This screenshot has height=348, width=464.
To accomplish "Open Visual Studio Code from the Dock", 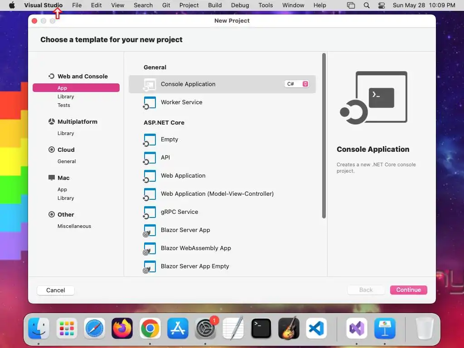I will point(316,328).
